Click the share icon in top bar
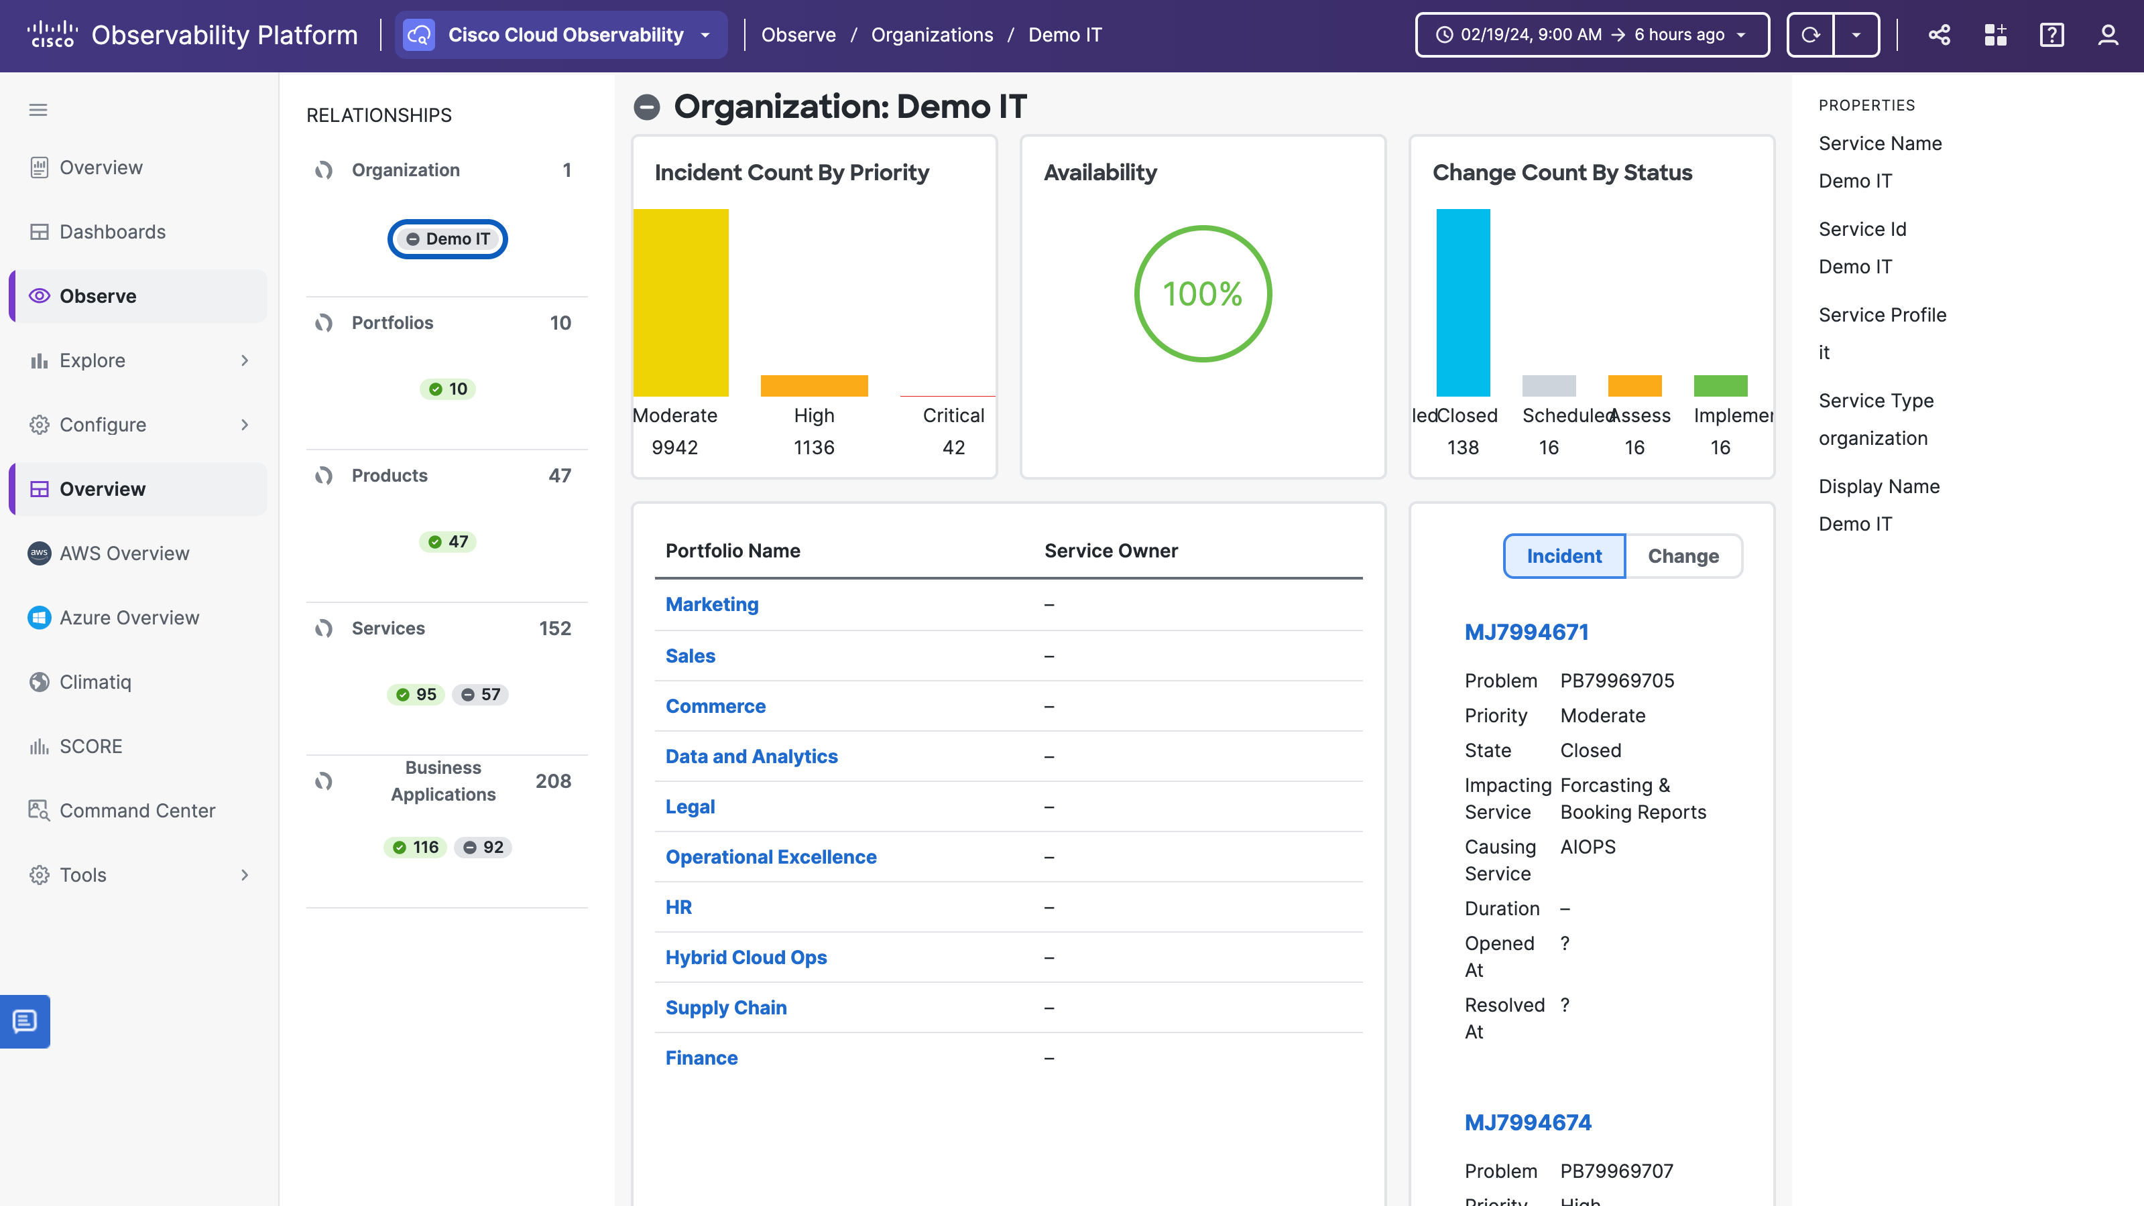The image size is (2144, 1206). tap(1938, 35)
